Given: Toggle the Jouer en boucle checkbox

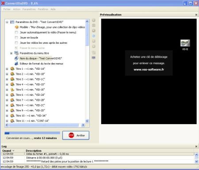Looking at the screenshot, I should point(16,38).
